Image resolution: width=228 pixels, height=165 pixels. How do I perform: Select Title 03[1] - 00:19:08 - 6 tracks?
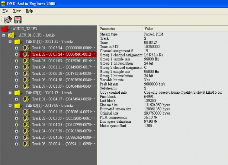point(50,105)
